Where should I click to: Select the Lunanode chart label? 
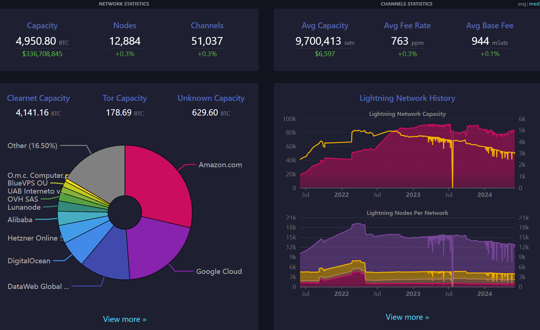[24, 207]
